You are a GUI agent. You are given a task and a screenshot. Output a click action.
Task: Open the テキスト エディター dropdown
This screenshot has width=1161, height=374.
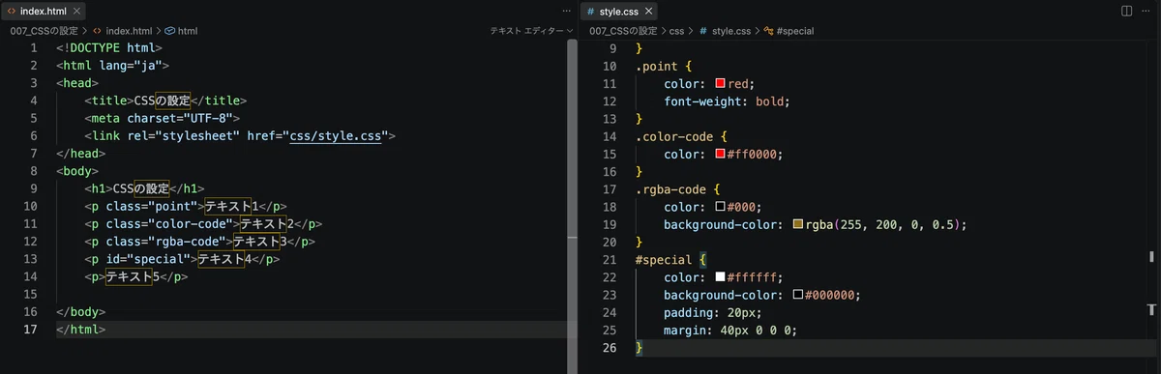pos(531,31)
